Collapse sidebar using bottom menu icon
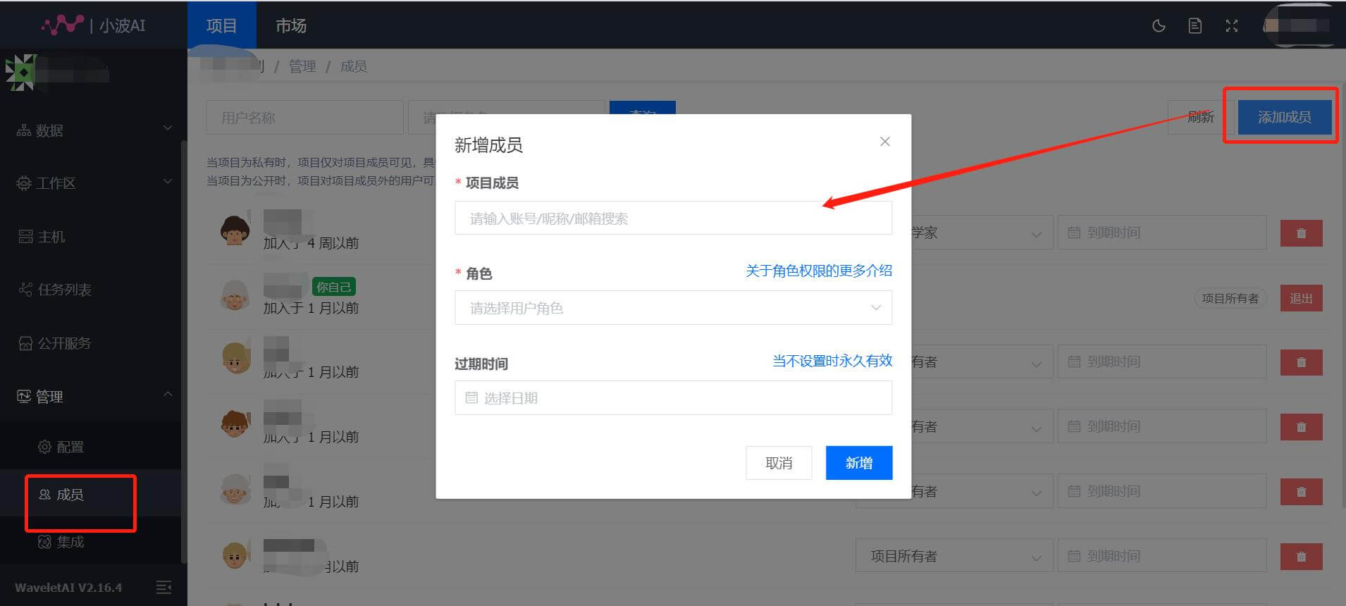 (x=163, y=587)
